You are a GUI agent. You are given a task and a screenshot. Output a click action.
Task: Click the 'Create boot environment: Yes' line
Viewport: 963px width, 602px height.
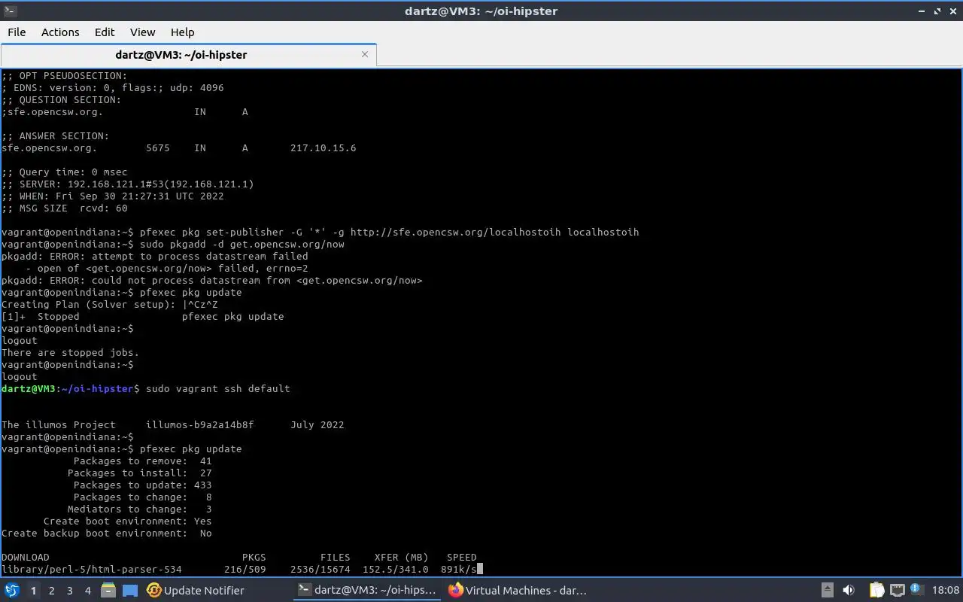pos(127,521)
